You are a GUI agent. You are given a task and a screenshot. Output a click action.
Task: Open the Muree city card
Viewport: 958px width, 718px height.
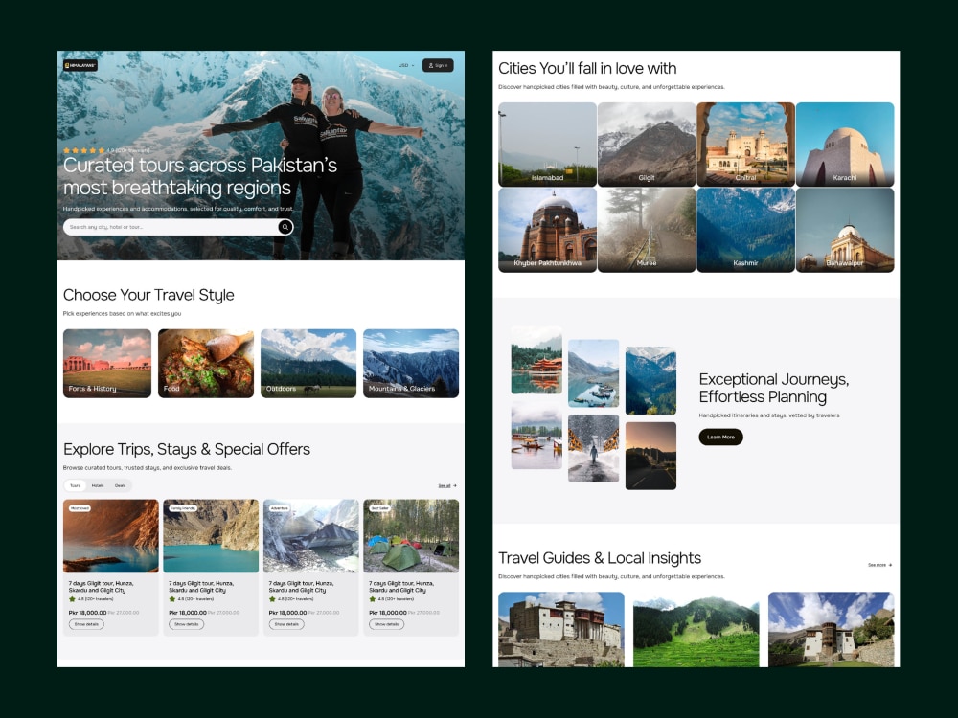point(647,230)
